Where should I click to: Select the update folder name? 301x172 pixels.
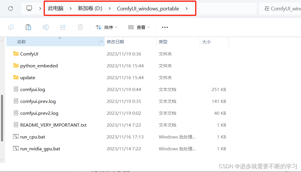pyautogui.click(x=28, y=77)
